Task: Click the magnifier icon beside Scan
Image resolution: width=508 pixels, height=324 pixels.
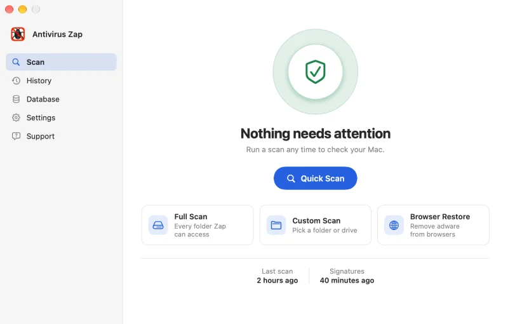Action: 16,62
